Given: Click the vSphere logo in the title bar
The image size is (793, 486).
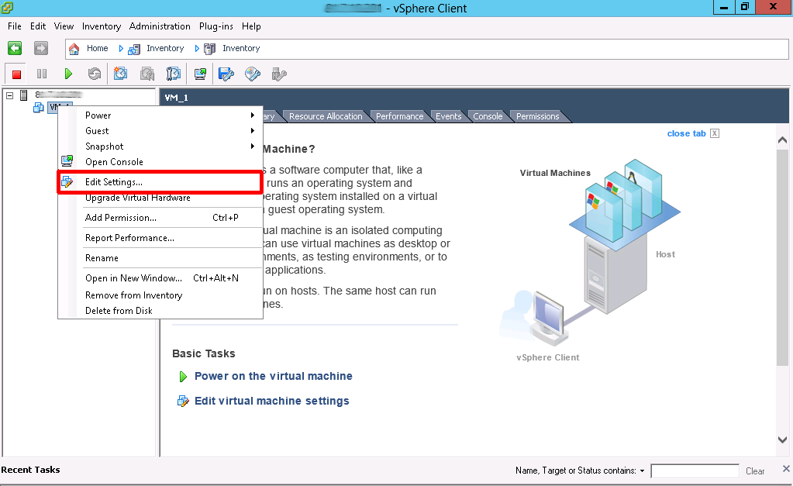Looking at the screenshot, I should click(x=7, y=8).
